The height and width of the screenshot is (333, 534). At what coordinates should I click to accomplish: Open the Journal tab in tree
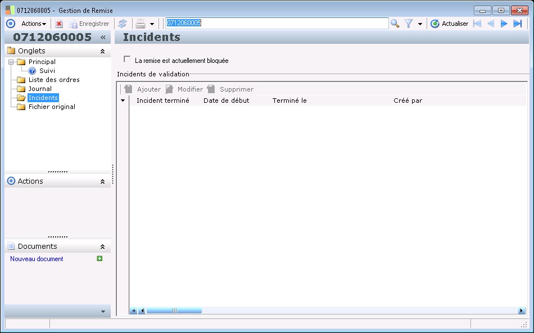(x=40, y=89)
